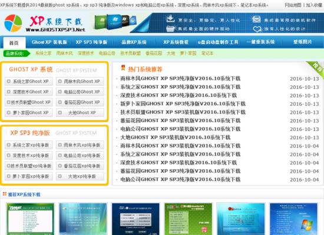Click the 技术员联盟xp纯净版 button
The width and height of the screenshot is (324, 235).
pyautogui.click(x=29, y=166)
